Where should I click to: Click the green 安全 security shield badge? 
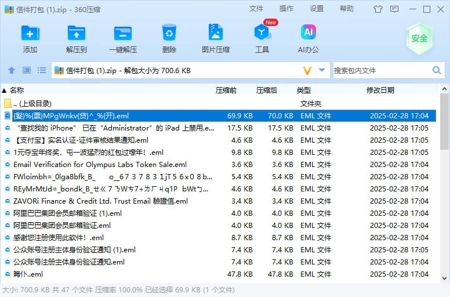coord(419,39)
